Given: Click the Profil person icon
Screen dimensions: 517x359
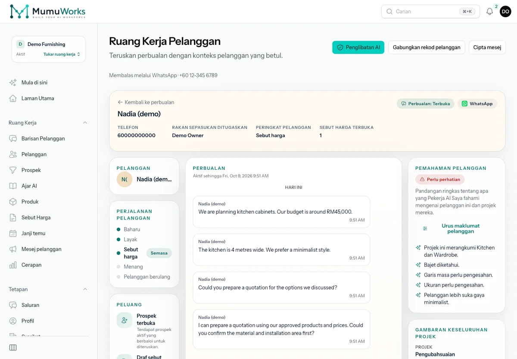Looking at the screenshot, I should coord(13,321).
